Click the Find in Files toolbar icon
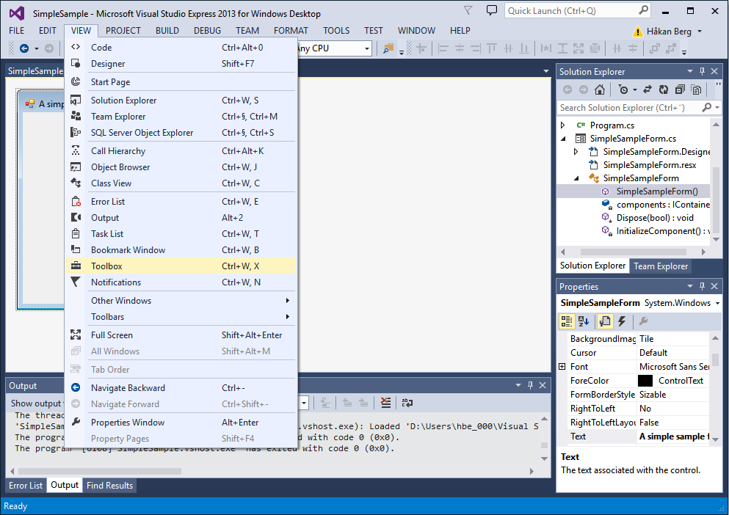729x515 pixels. tap(388, 48)
